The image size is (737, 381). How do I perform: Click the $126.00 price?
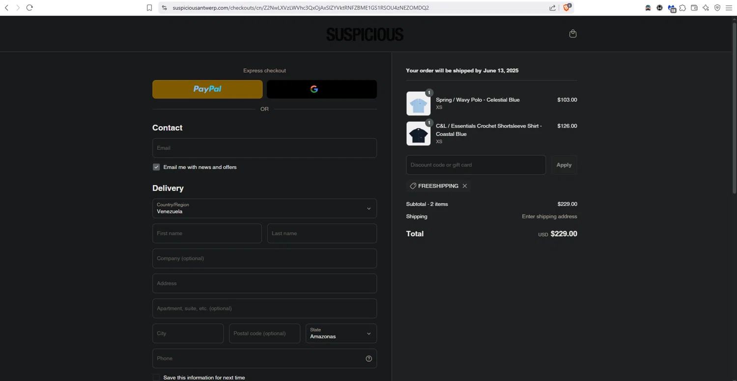567,126
